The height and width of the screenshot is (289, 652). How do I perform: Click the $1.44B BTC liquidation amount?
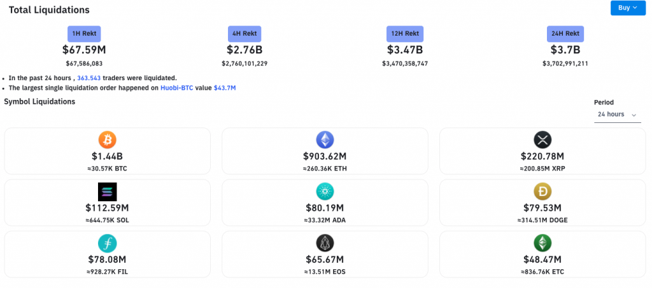click(108, 156)
